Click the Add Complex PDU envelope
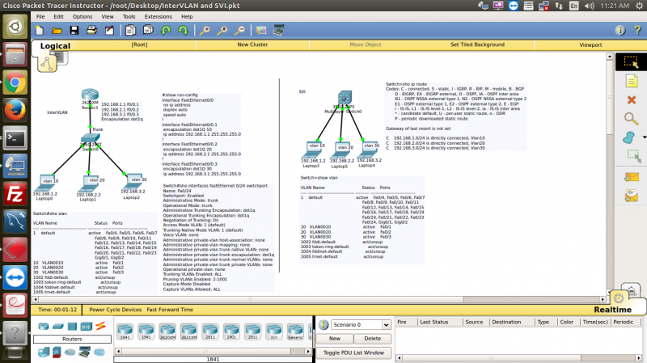647x363 pixels. click(x=632, y=196)
